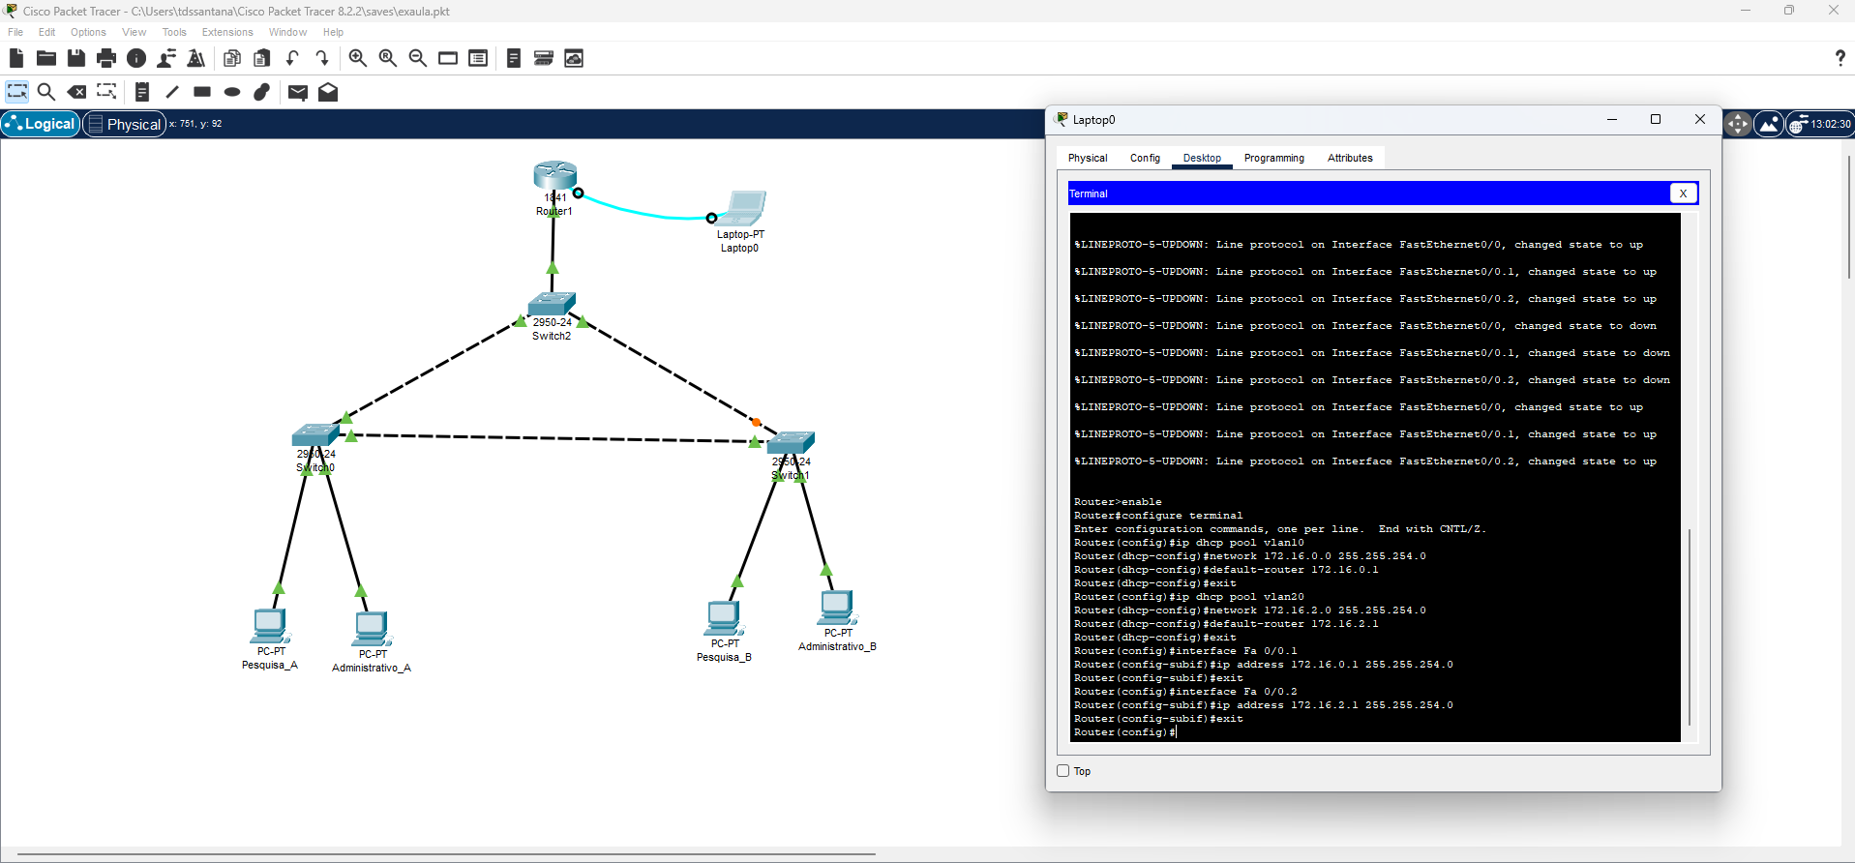Open an existing file with the folder icon
Image resolution: width=1855 pixels, height=863 pixels.
pyautogui.click(x=45, y=58)
